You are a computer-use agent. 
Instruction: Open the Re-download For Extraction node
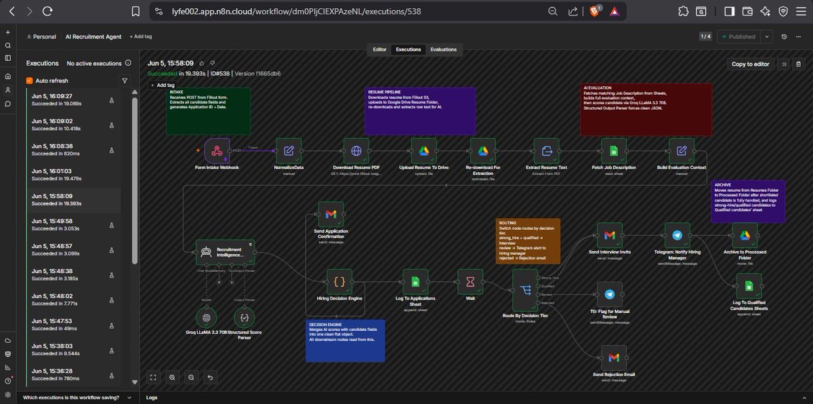(x=484, y=151)
